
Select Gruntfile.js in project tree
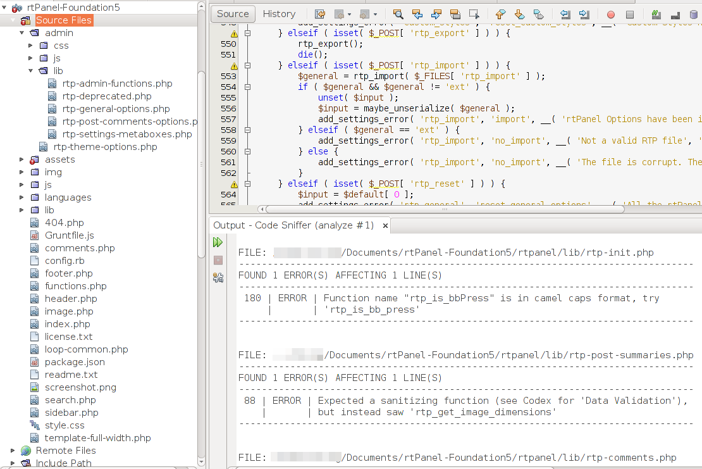(x=70, y=235)
